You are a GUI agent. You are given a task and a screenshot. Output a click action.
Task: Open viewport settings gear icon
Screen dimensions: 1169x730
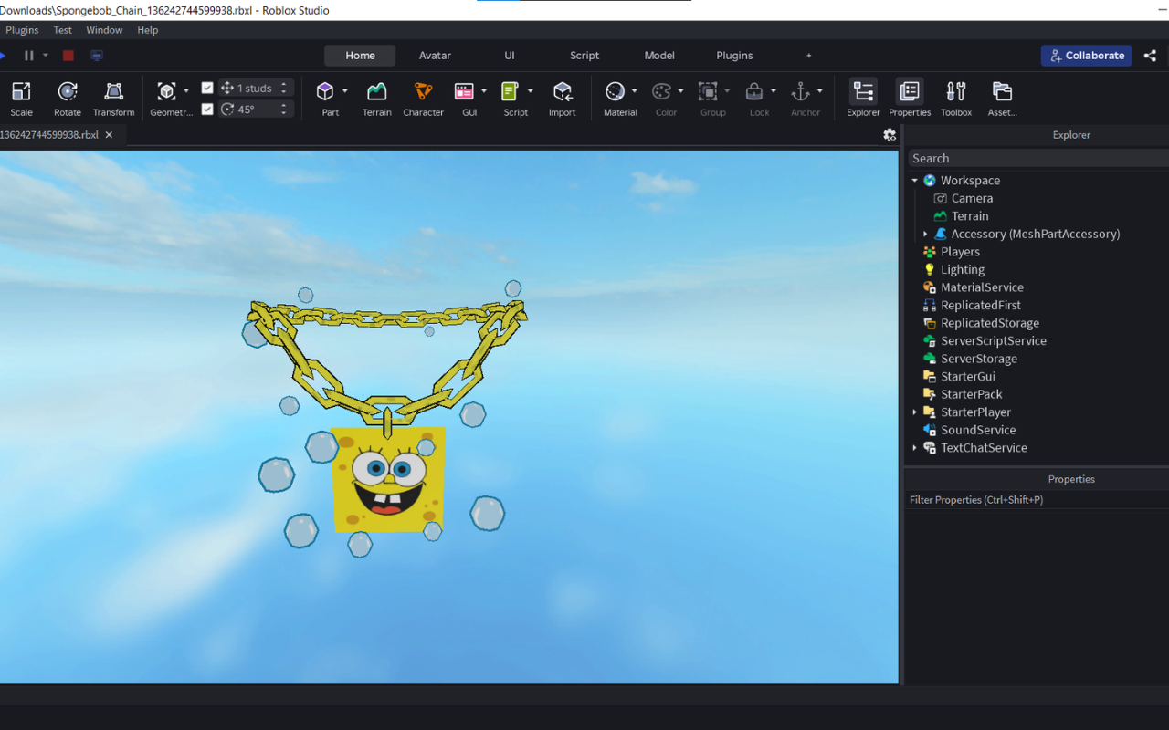[890, 135]
